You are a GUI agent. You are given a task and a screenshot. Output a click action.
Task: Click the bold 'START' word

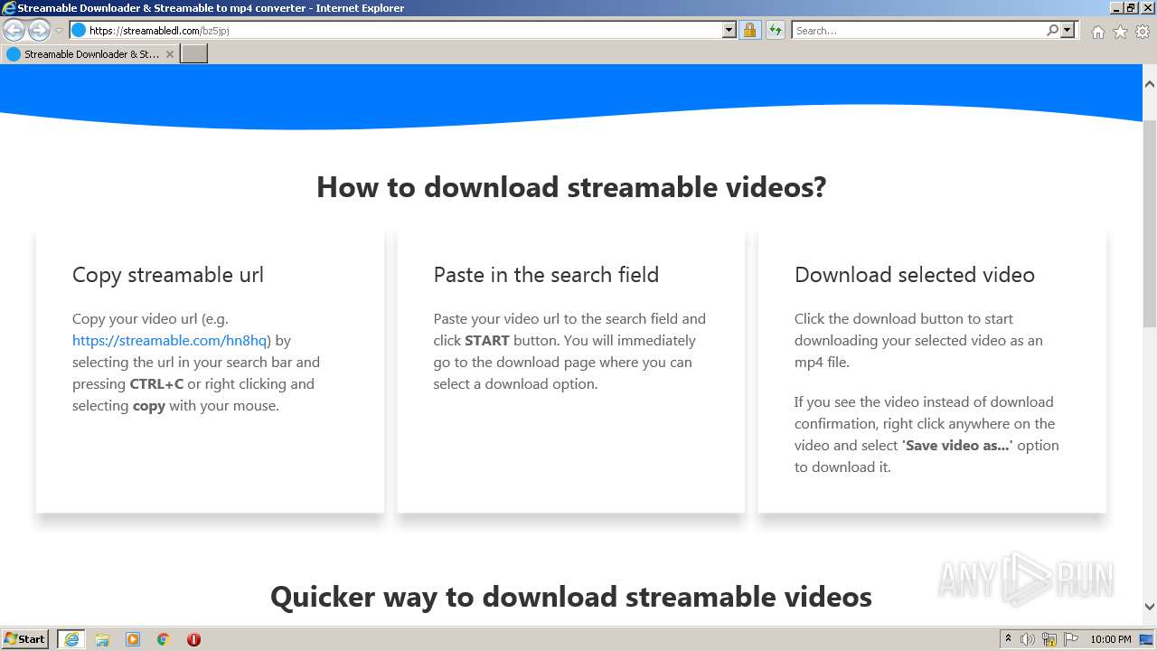[487, 341]
